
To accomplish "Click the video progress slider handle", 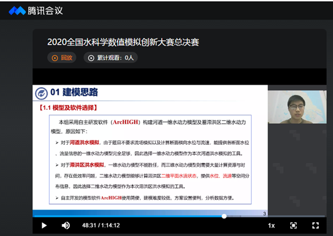I will click(224, 216).
